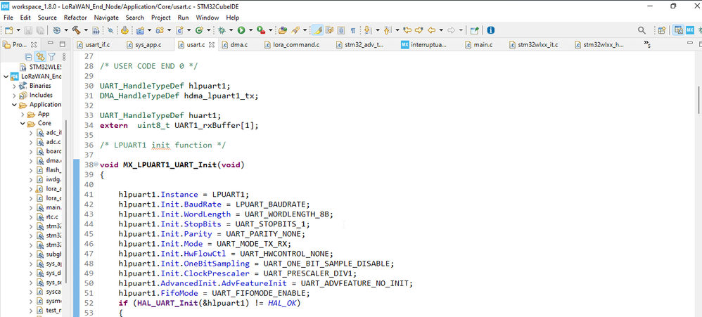This screenshot has height=317, width=702.
Task: Close the usart.c editor tab
Action: (212, 45)
